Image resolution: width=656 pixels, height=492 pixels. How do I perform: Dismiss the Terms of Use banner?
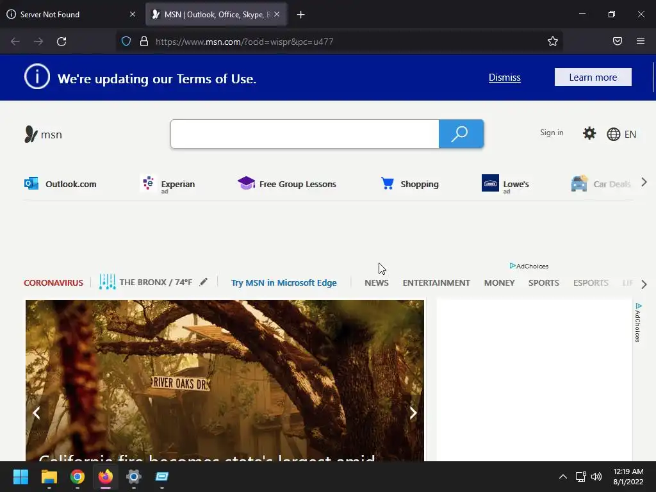coord(505,78)
